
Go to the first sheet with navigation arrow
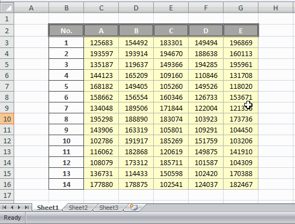pos(4,208)
